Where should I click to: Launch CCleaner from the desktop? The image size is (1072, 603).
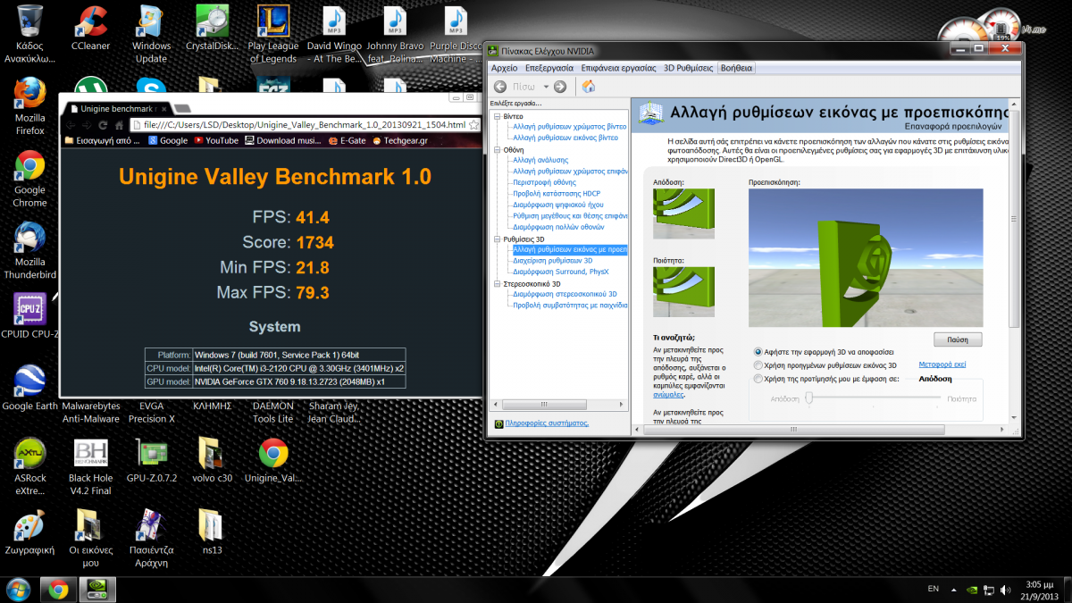(x=90, y=29)
